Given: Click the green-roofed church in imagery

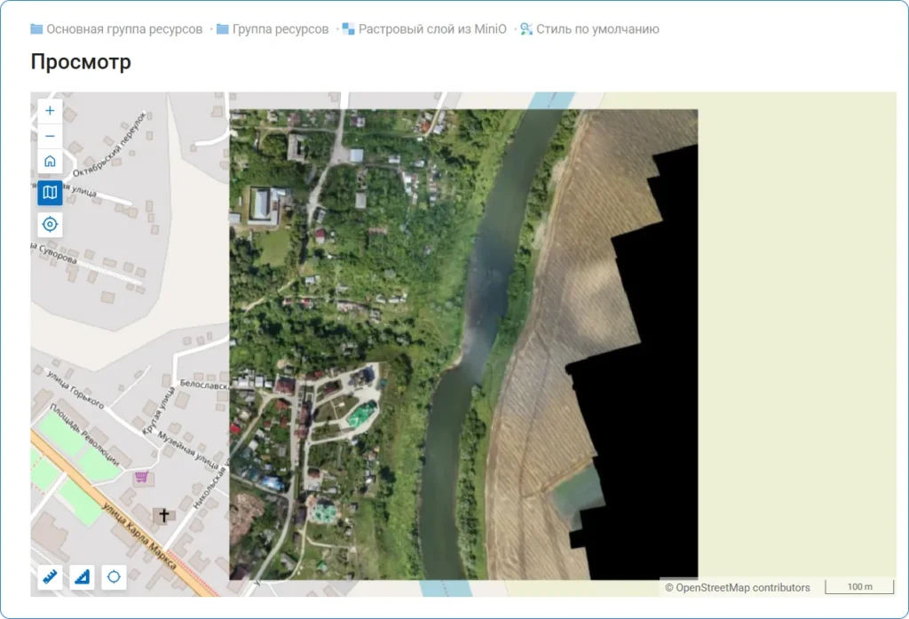Looking at the screenshot, I should (x=362, y=415).
